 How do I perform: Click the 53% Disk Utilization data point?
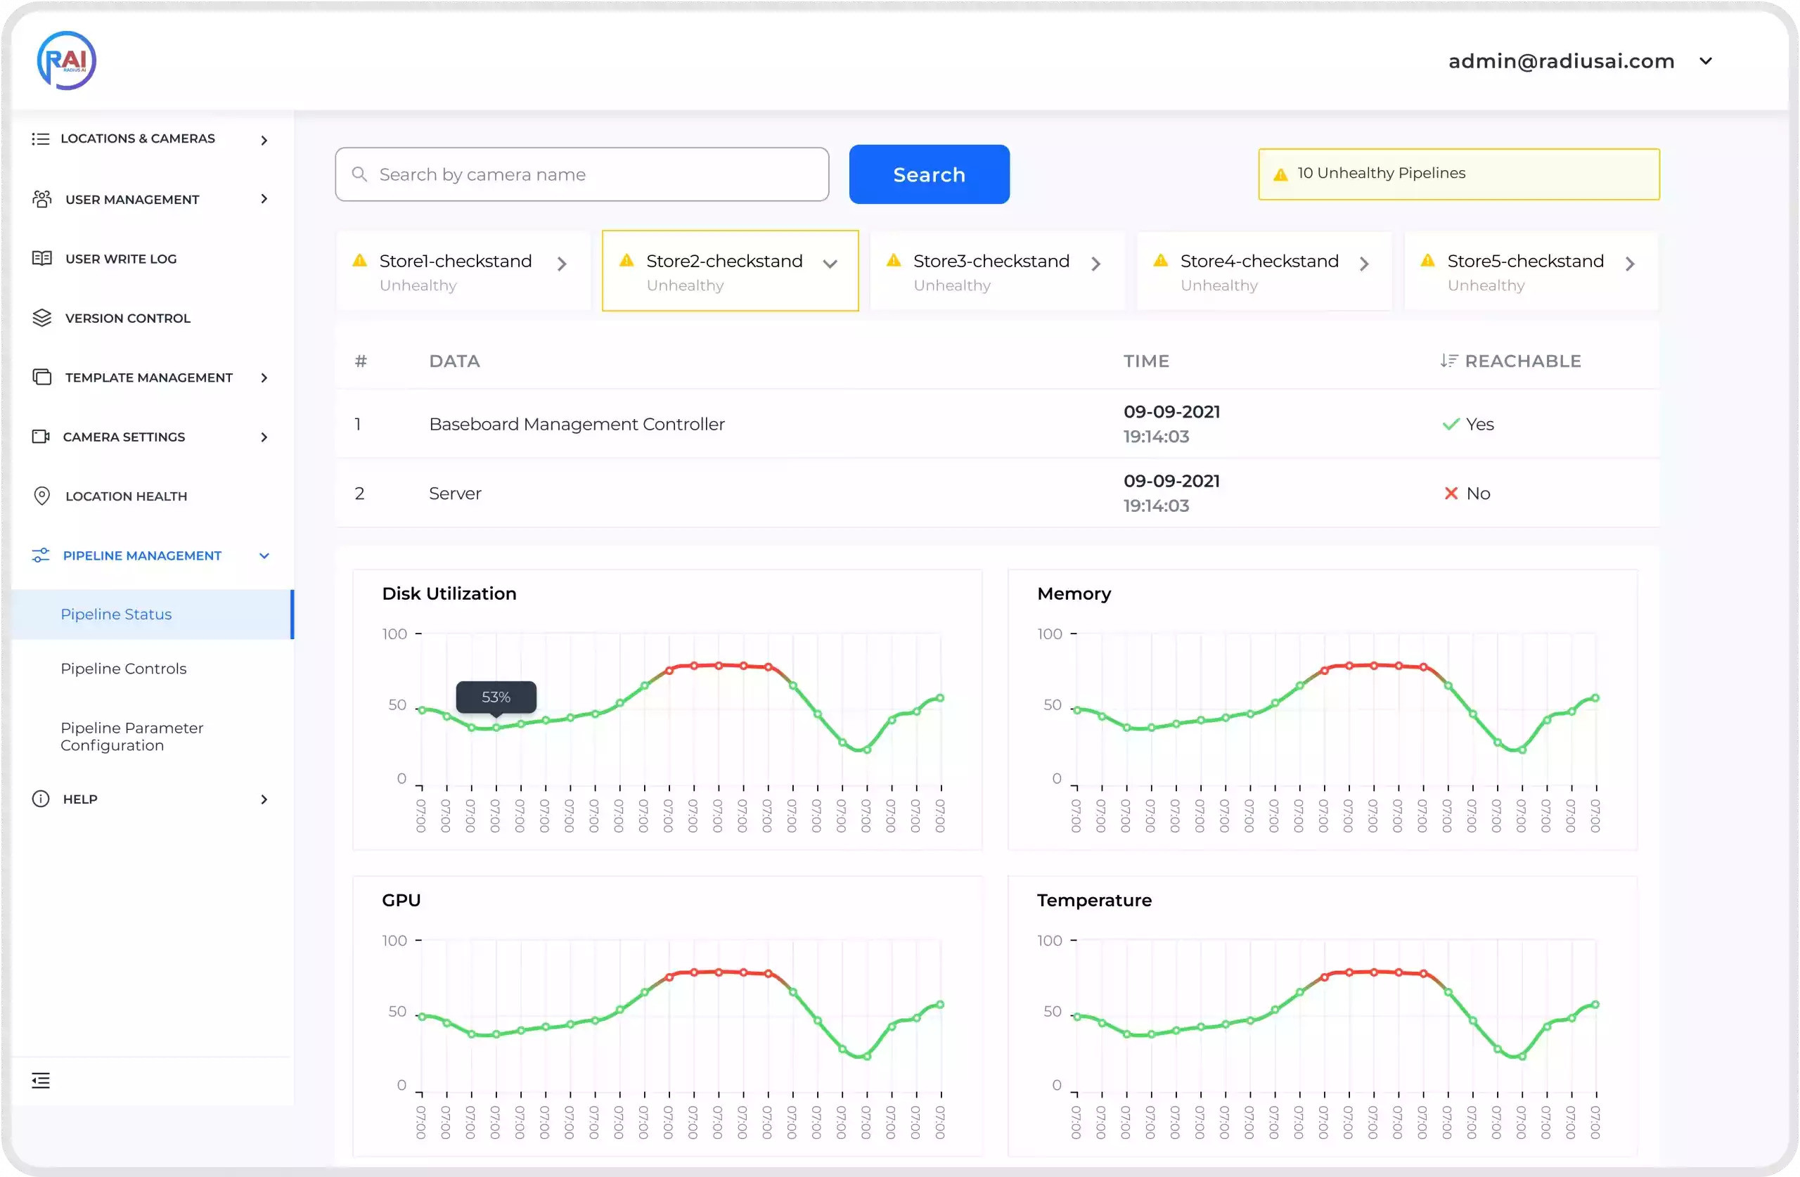[496, 728]
